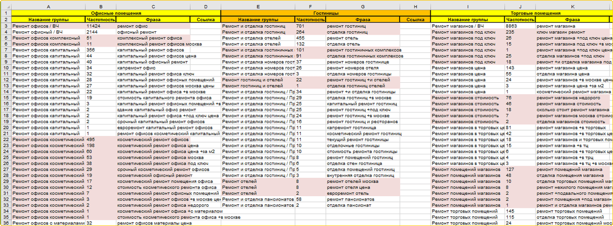This screenshot has width=613, height=226.
Task: Click 'Частотность' header in column F
Action: tap(310, 20)
